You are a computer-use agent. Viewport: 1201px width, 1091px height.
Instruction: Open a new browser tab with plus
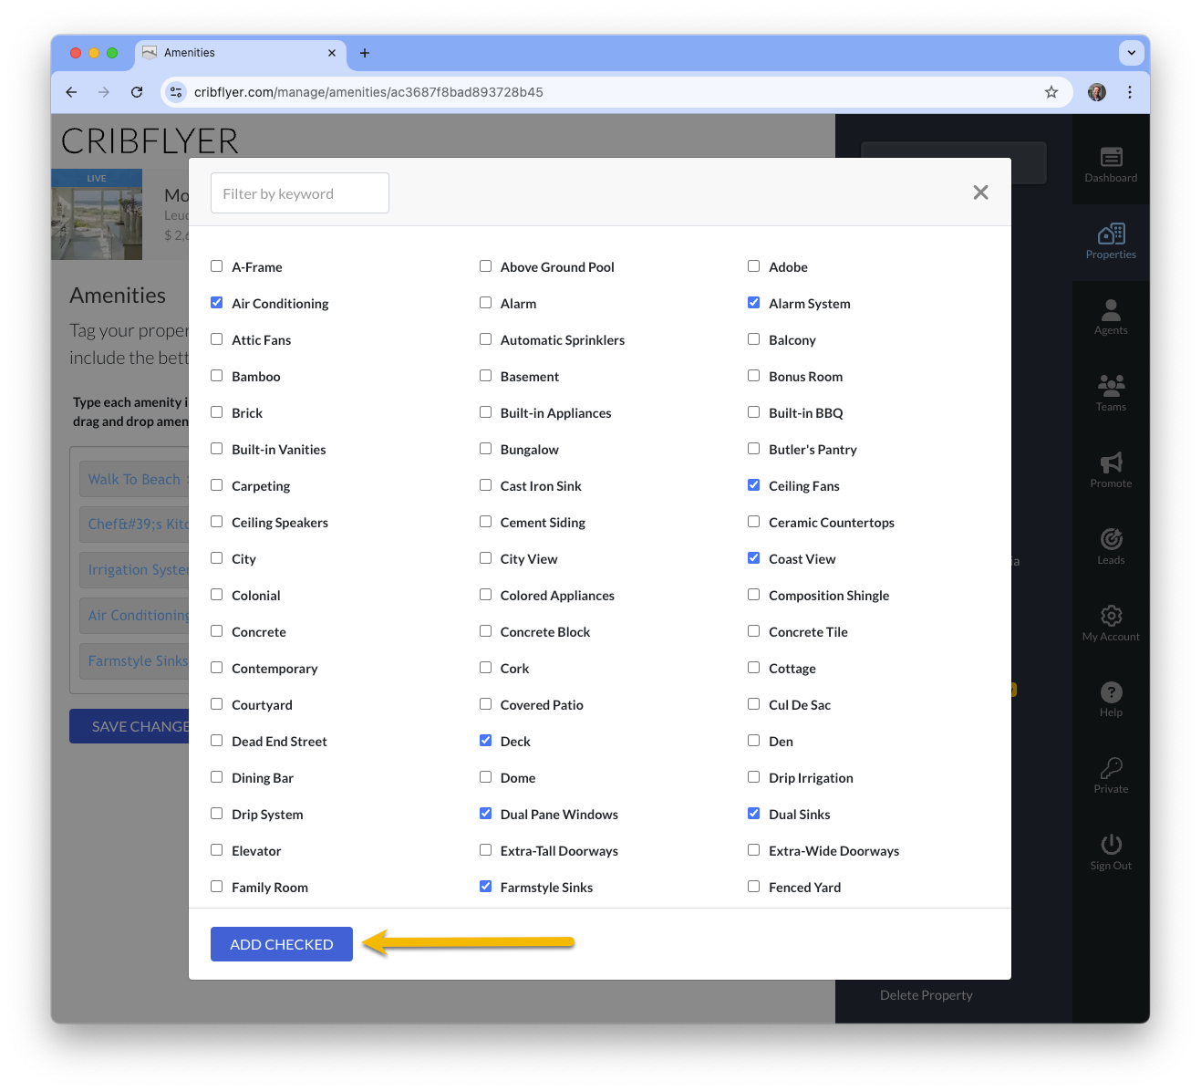pos(365,53)
